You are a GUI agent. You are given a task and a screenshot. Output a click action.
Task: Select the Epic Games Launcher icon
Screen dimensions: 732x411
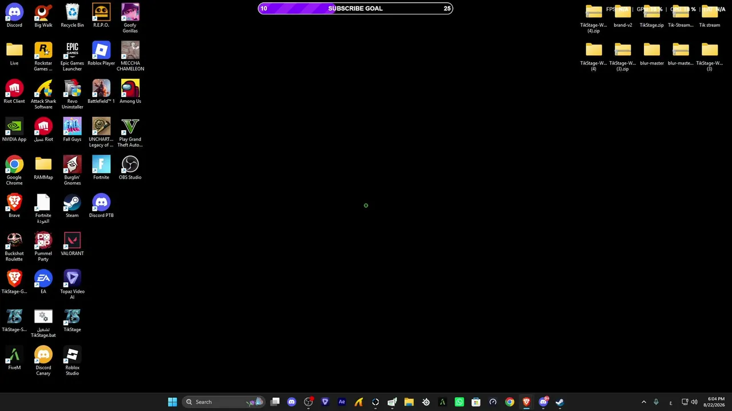pyautogui.click(x=72, y=57)
